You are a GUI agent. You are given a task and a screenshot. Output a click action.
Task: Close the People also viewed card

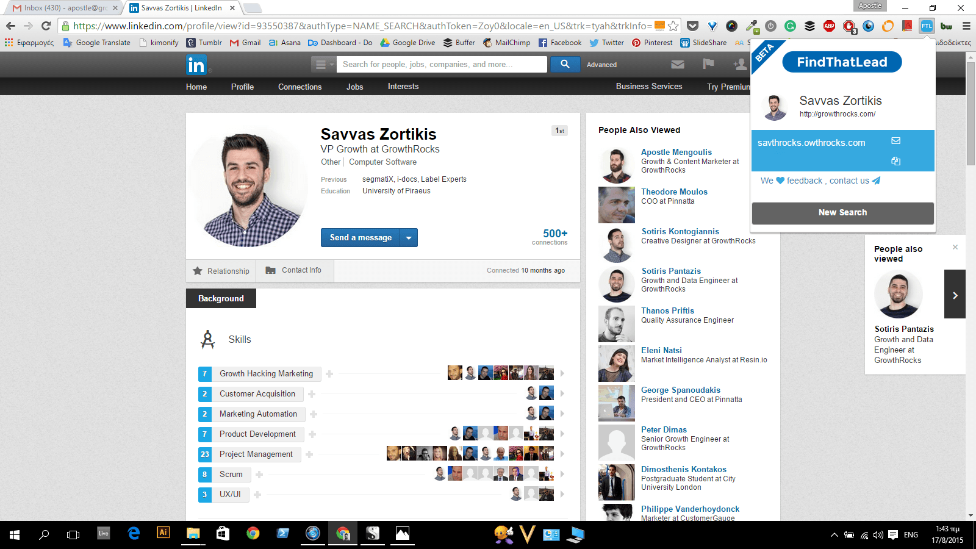click(955, 247)
